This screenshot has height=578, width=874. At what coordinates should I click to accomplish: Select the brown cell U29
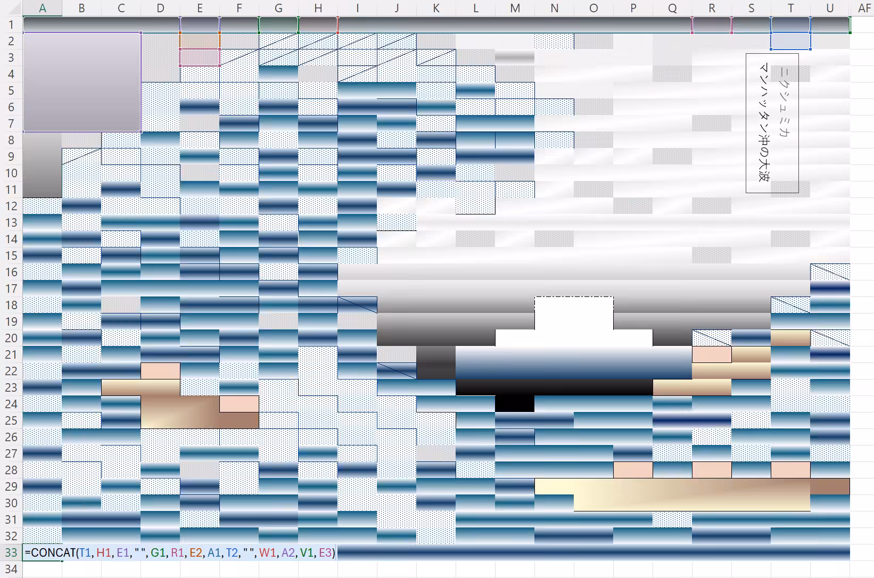tap(830, 486)
